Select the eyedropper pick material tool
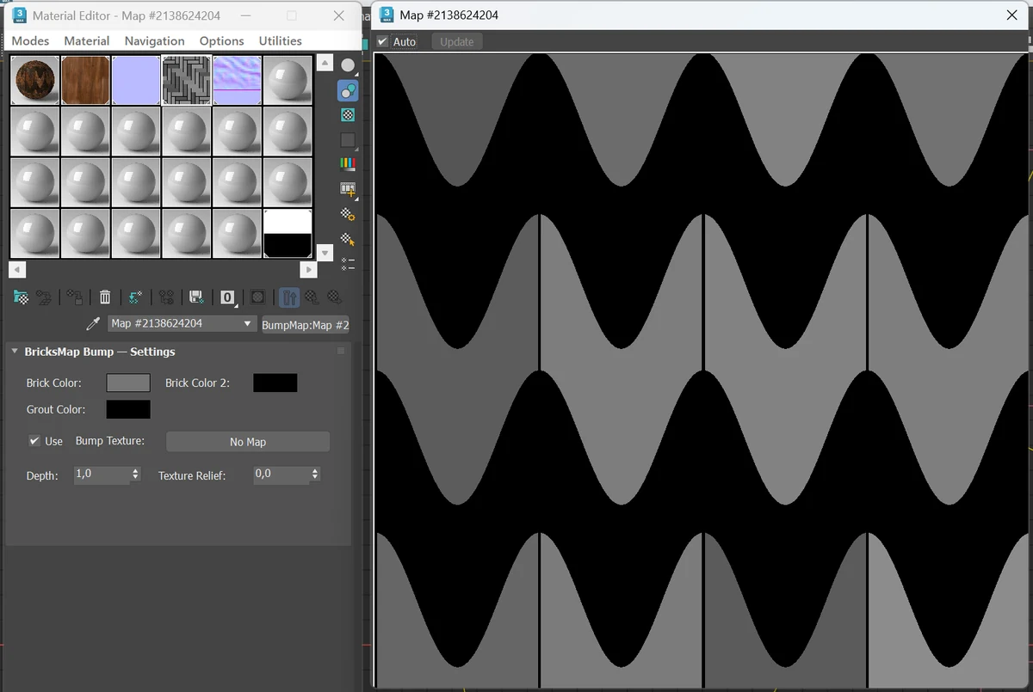This screenshot has width=1033, height=692. [x=93, y=324]
